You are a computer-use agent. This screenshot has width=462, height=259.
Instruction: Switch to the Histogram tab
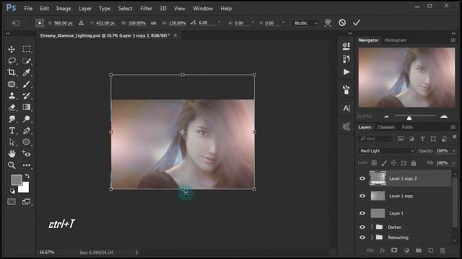(396, 40)
